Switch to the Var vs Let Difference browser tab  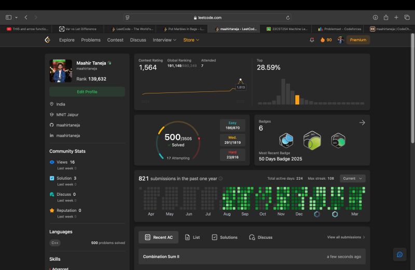[78, 29]
